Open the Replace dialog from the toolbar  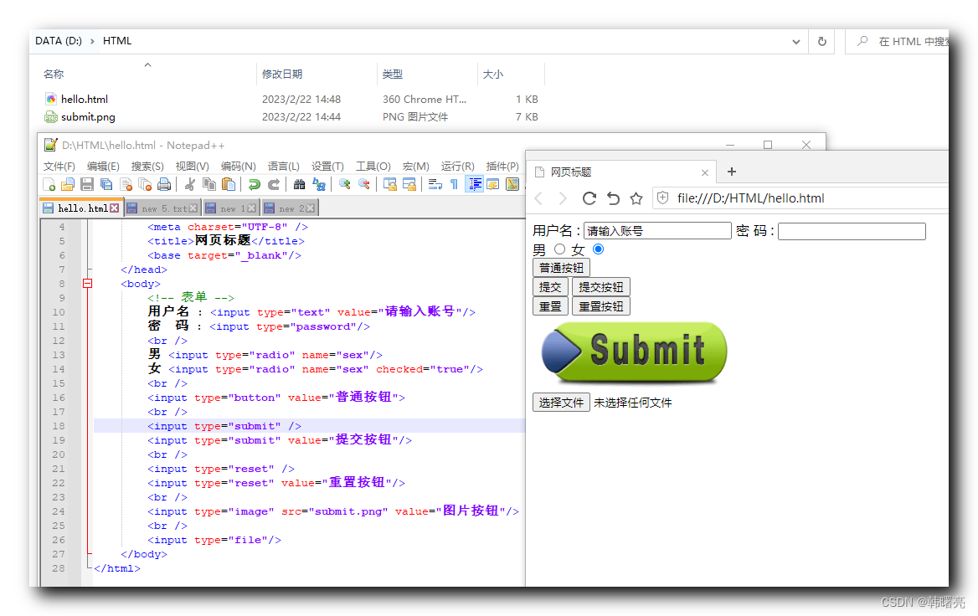click(x=319, y=184)
